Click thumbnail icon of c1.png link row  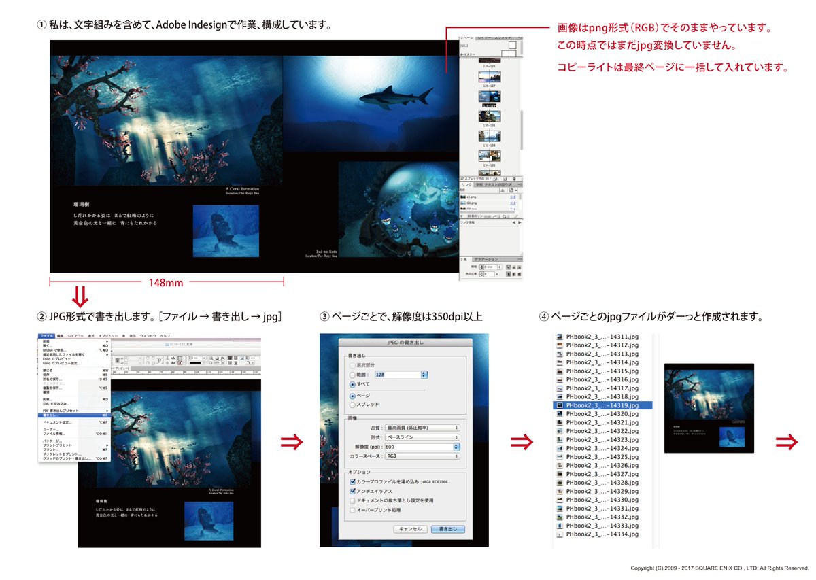(463, 197)
